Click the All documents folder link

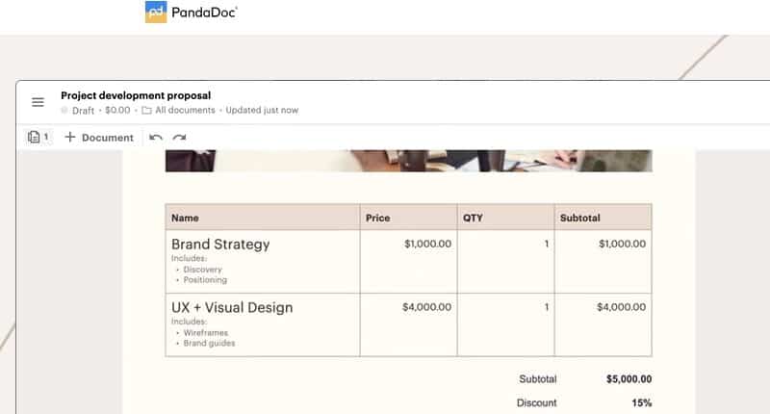point(177,111)
